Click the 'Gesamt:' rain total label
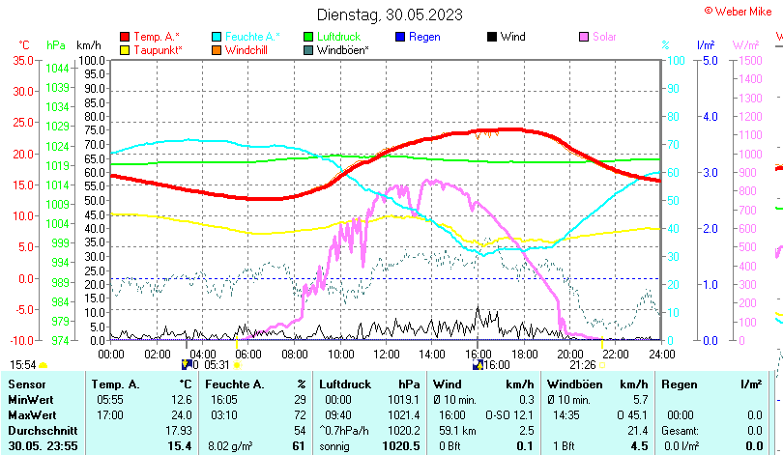The image size is (783, 455). (680, 431)
